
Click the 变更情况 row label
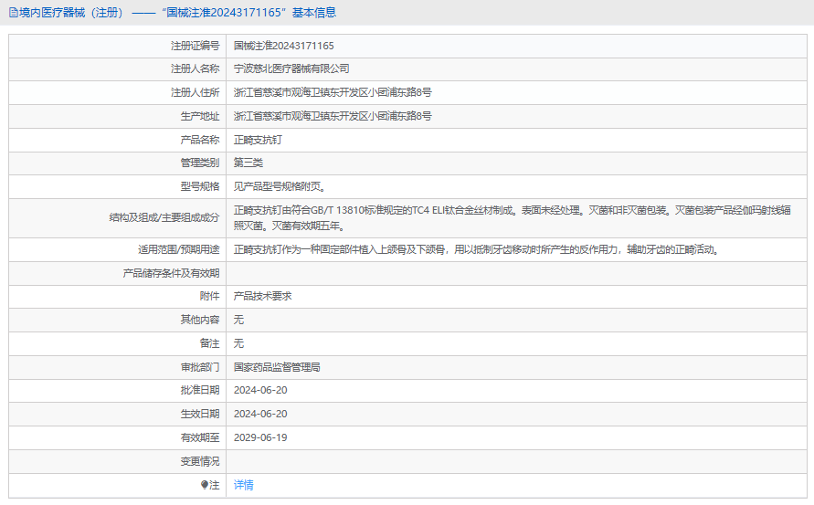point(200,461)
